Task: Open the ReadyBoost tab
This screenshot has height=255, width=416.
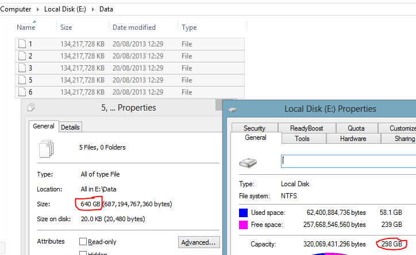Action: [x=307, y=128]
